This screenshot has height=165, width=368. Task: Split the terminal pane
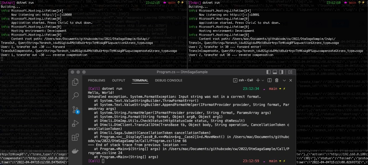click(269, 80)
